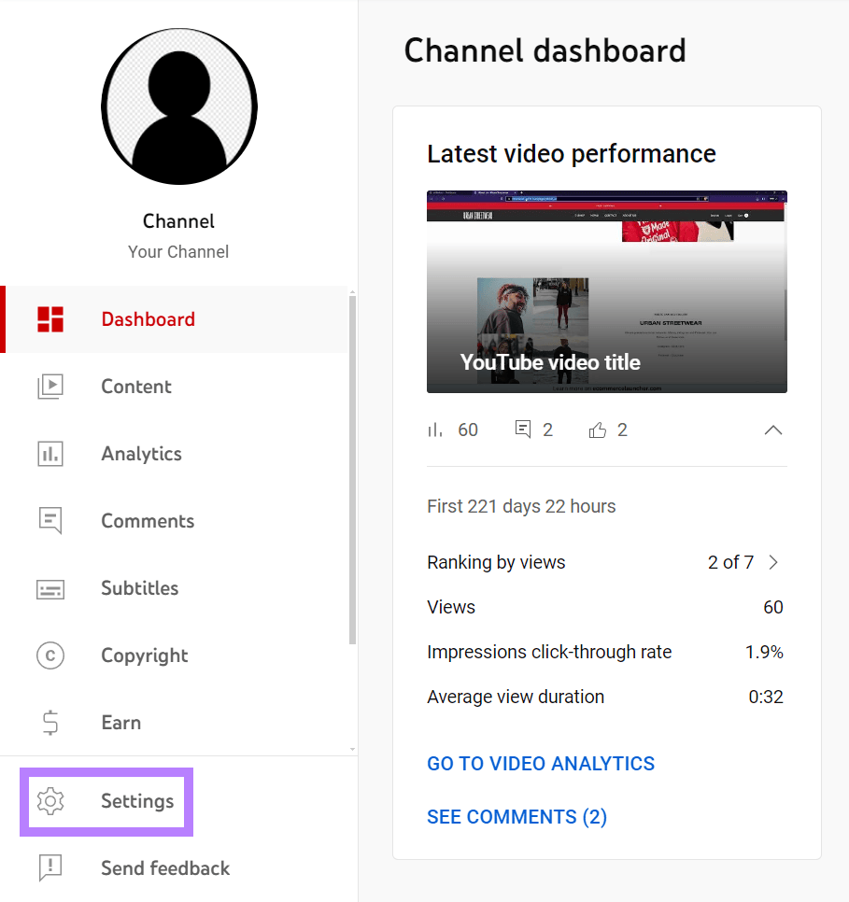Collapse the video stats with the chevron

tap(772, 430)
